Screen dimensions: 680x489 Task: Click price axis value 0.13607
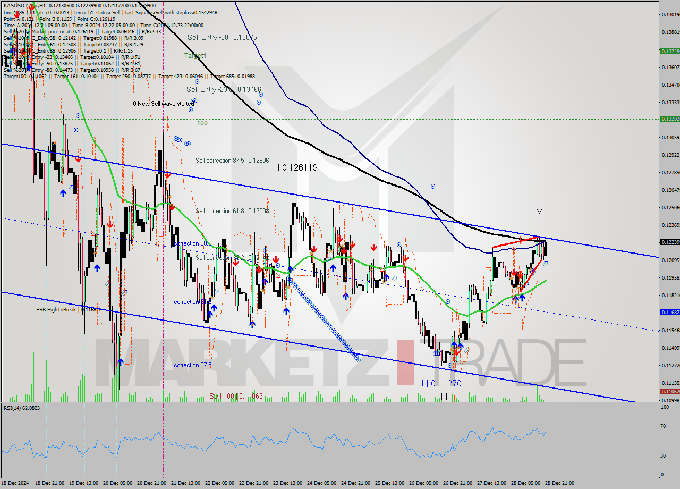pos(670,68)
